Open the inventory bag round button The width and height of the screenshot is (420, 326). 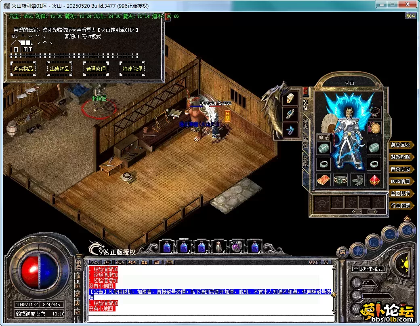tap(374, 241)
